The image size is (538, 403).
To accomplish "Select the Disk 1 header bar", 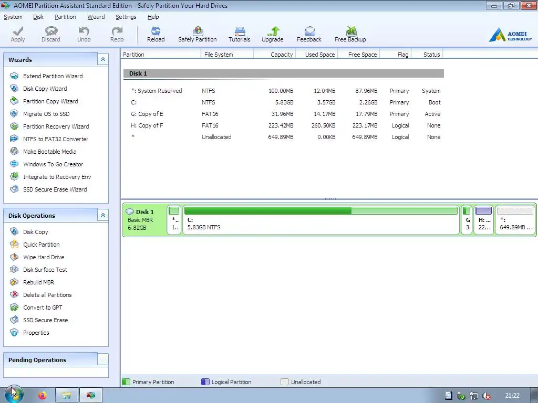I will [x=284, y=73].
